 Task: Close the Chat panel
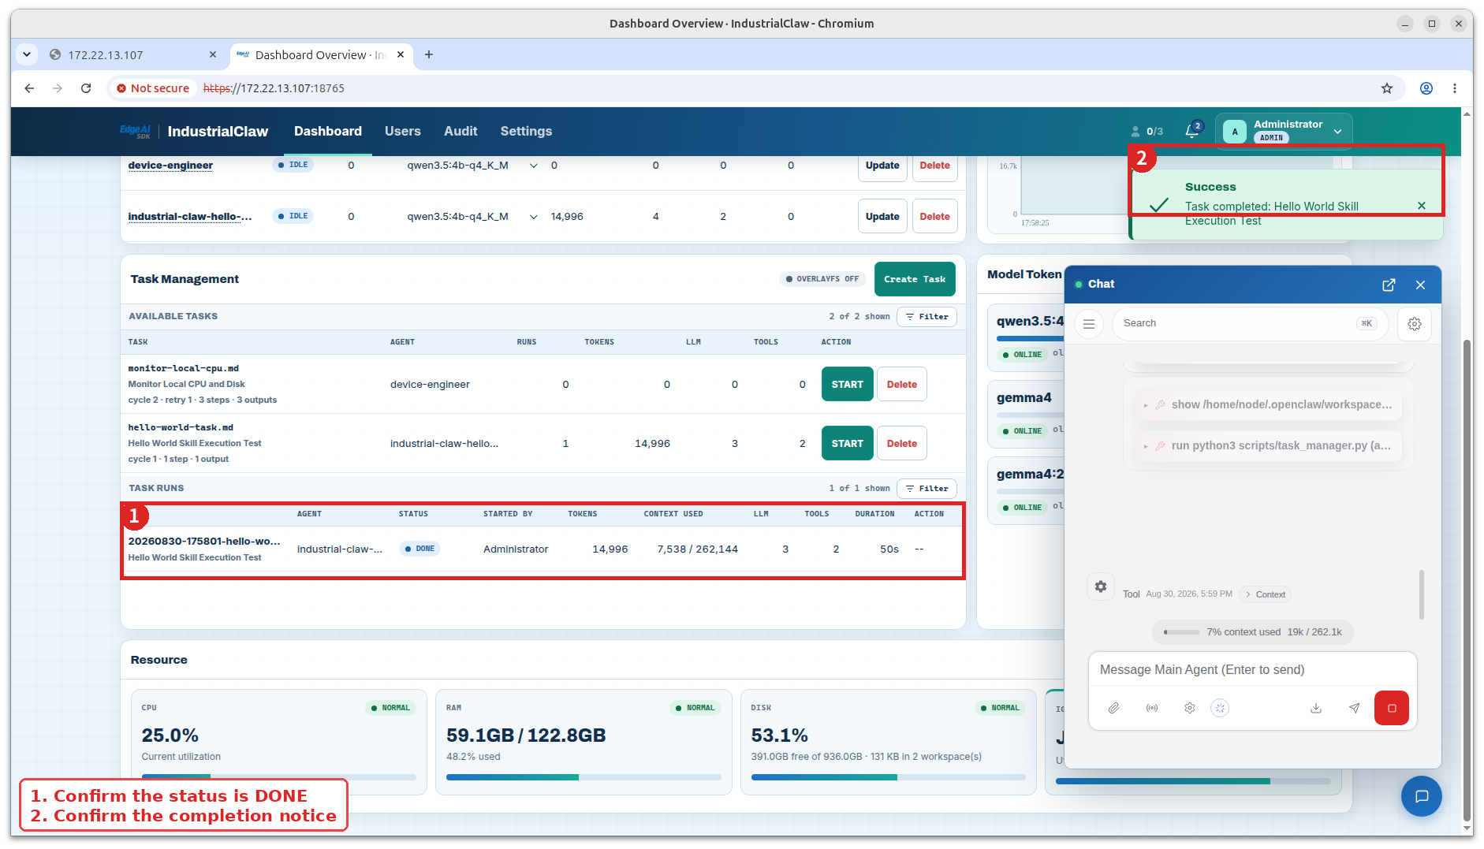click(x=1420, y=285)
